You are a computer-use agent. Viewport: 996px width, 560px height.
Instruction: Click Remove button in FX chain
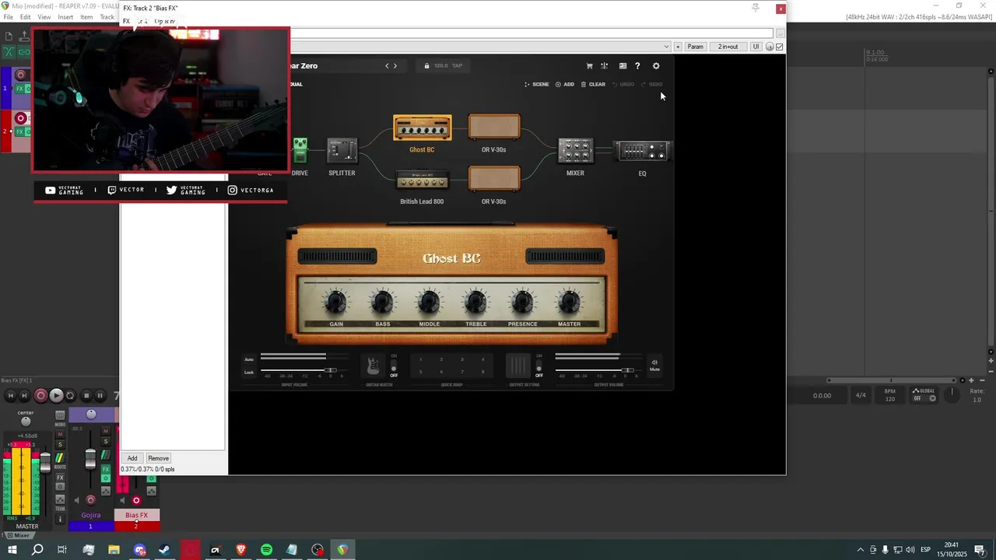tap(159, 458)
